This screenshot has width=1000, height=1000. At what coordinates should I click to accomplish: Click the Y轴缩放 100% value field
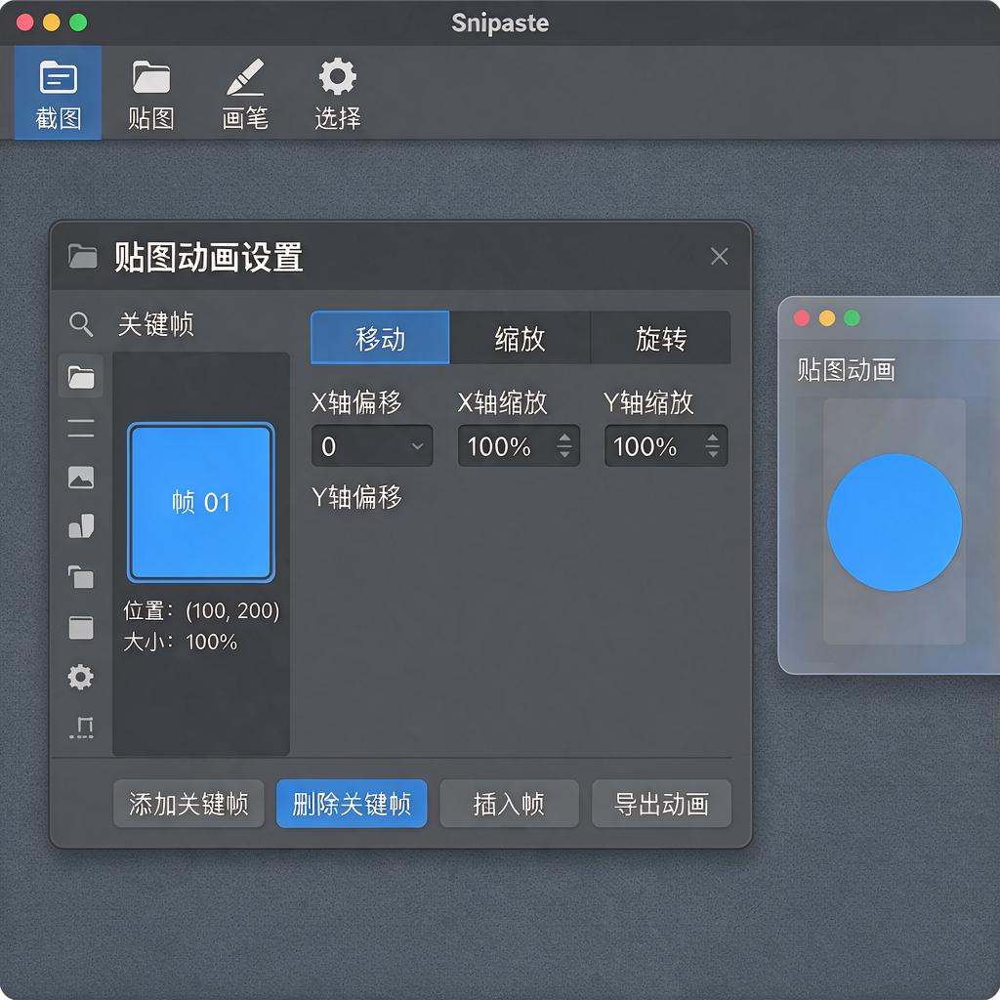(666, 445)
